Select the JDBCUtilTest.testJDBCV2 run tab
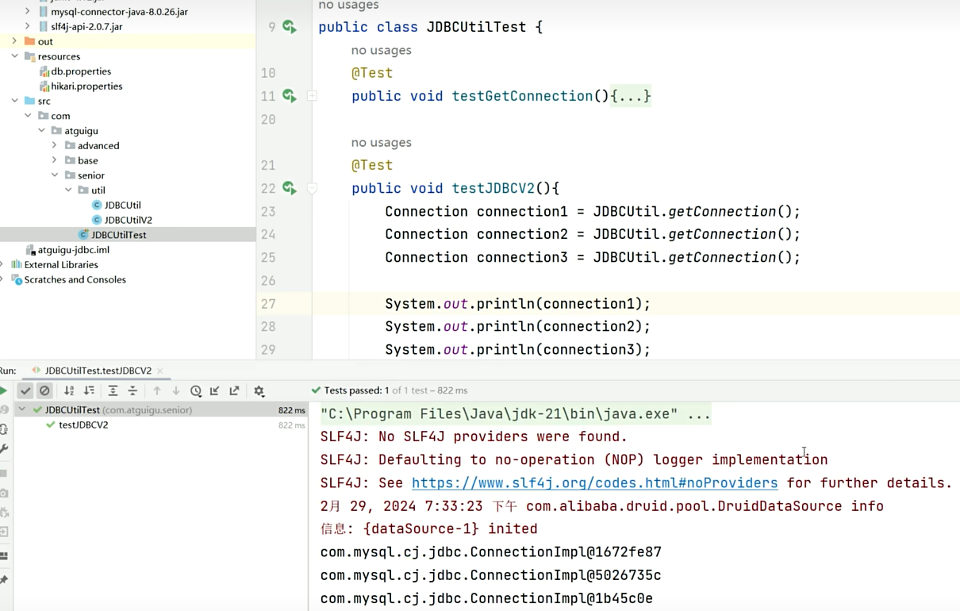The height and width of the screenshot is (611, 960). click(x=98, y=371)
